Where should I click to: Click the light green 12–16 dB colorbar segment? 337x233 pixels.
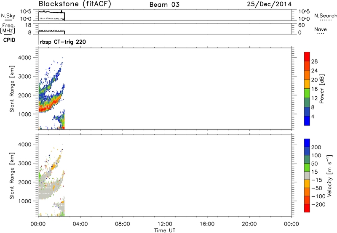click(x=307, y=93)
